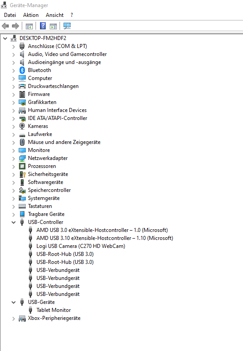Expand the Softwaregeräte category
Image resolution: width=243 pixels, height=351 pixels.
point(14,183)
